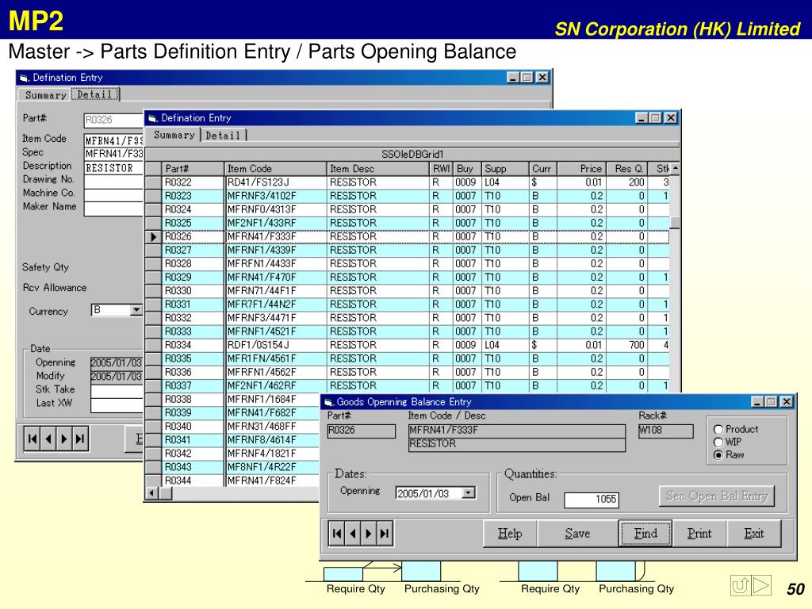812x609 pixels.
Task: Select grid row R0322
Action: pyautogui.click(x=408, y=182)
